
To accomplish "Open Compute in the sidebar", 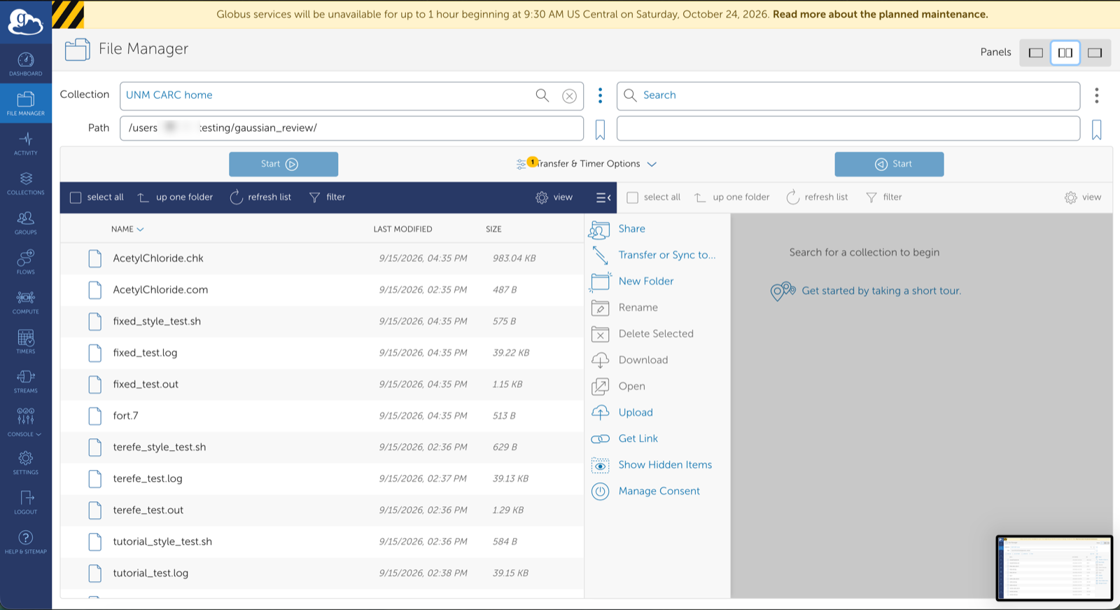I will point(26,303).
